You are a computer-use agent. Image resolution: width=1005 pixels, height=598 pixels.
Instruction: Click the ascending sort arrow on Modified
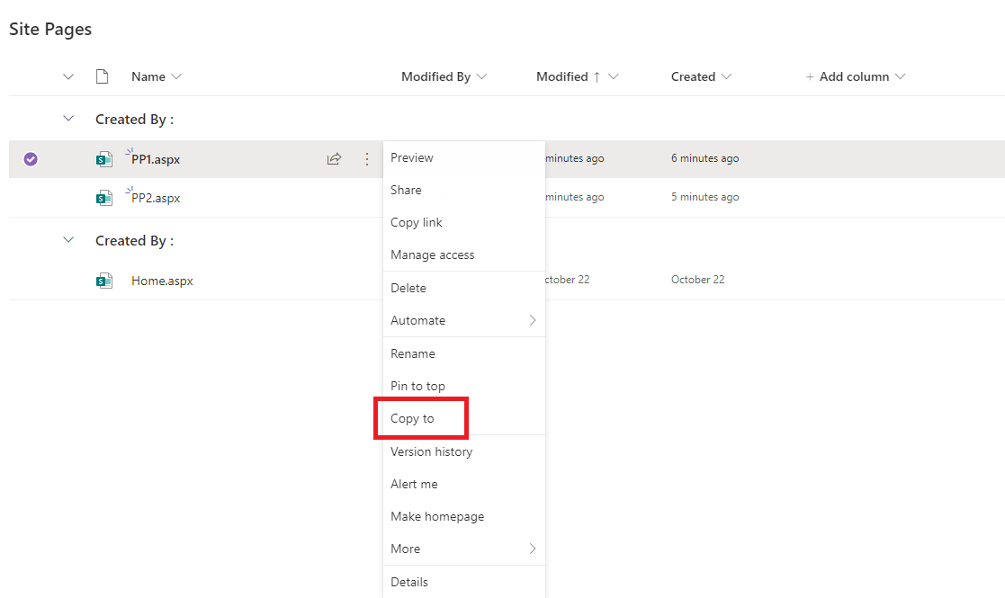coord(597,76)
